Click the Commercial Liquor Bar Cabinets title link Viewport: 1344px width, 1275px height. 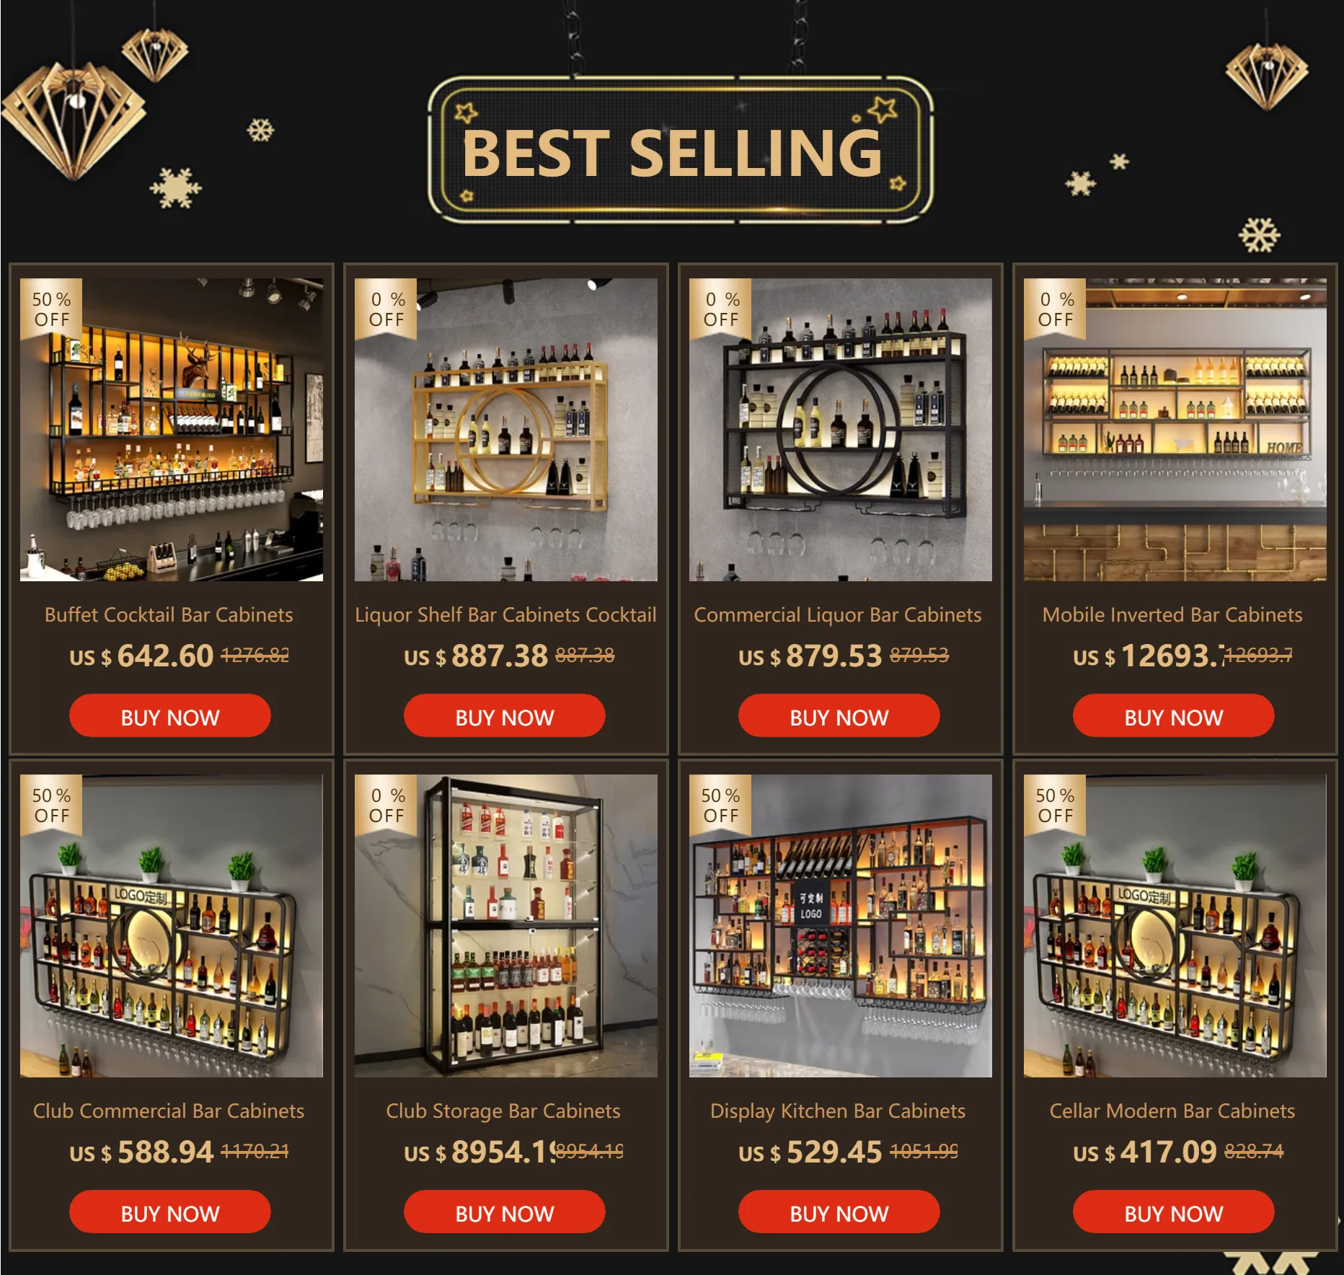point(838,615)
